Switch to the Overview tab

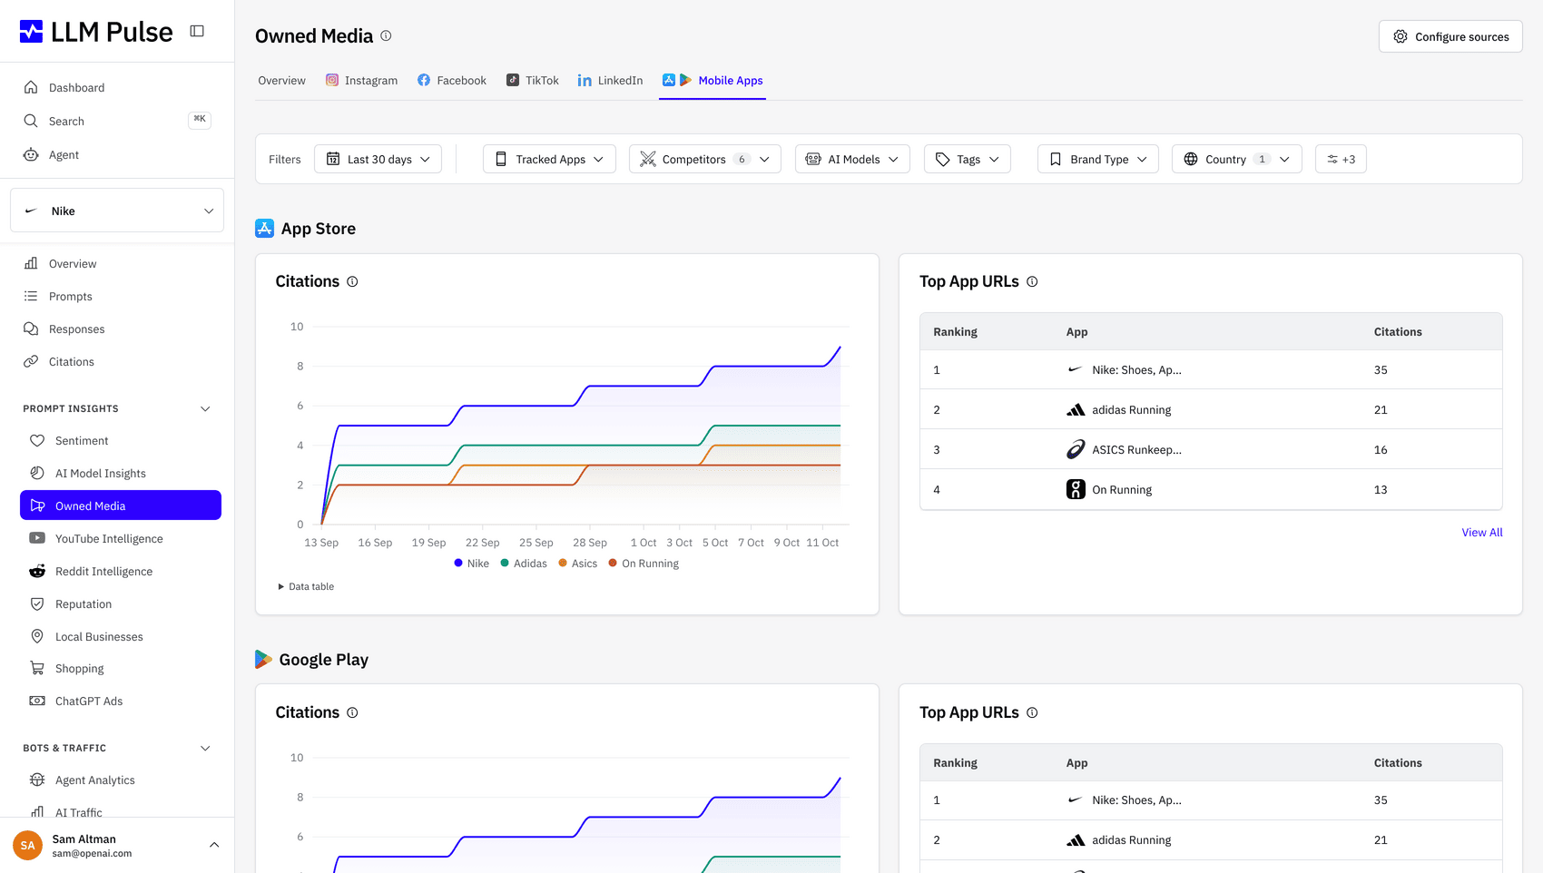281,80
